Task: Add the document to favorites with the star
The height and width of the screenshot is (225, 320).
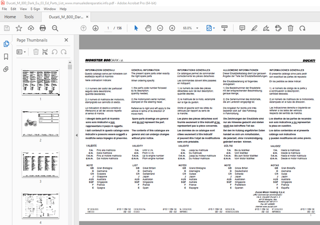Action: 19,28
